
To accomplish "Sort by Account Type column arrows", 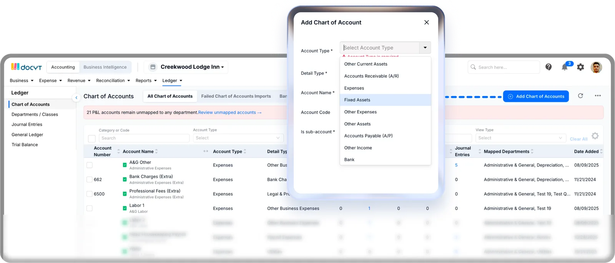I will click(x=245, y=151).
